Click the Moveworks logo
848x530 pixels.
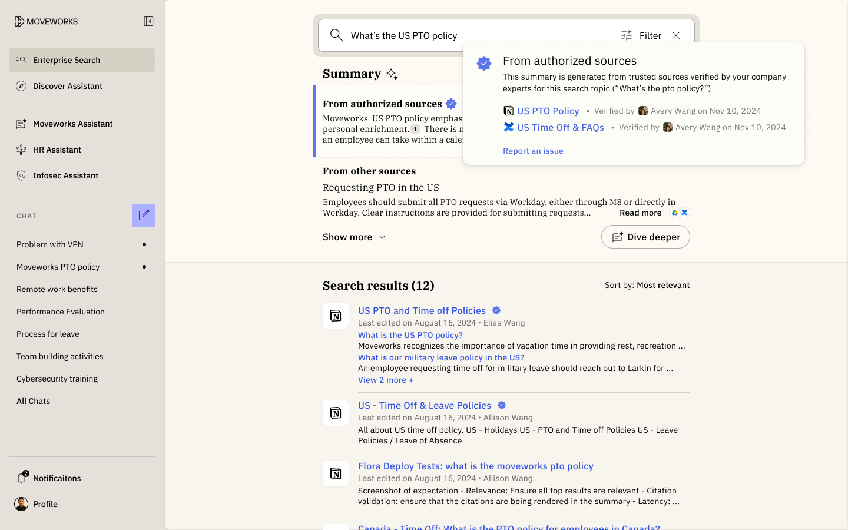pyautogui.click(x=46, y=21)
